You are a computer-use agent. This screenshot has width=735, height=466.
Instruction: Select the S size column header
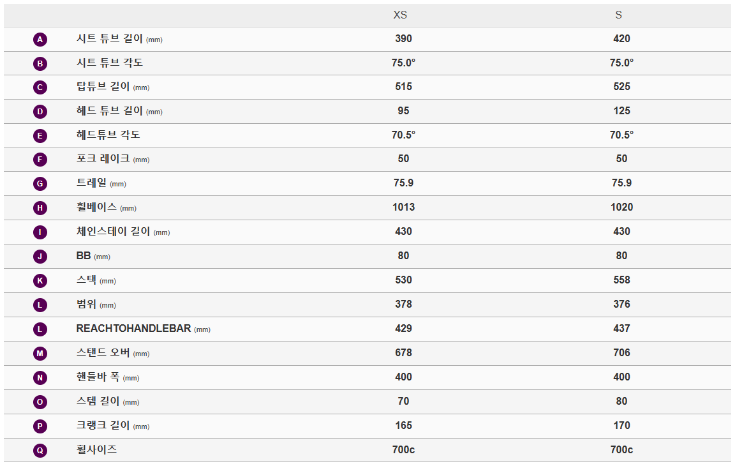click(x=618, y=15)
